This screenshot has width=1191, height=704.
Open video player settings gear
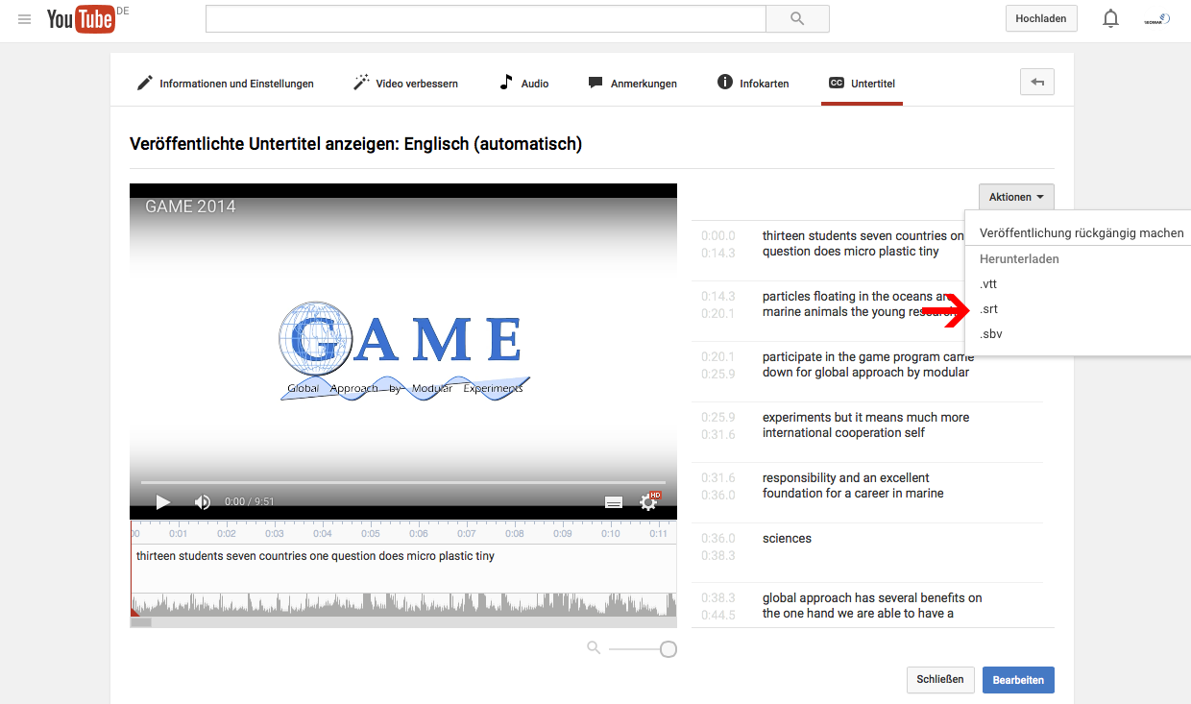(649, 501)
